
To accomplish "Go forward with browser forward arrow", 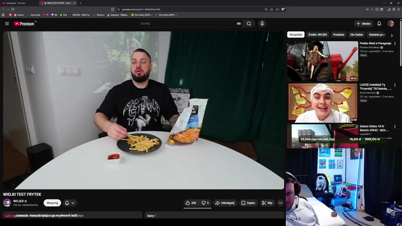I will tap(8, 9).
